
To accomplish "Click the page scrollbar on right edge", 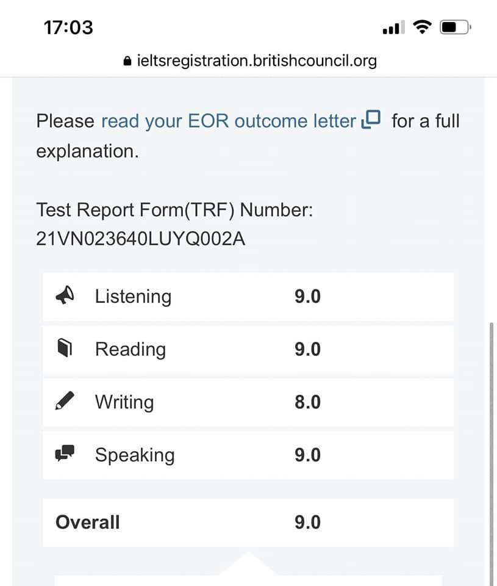I will [492, 452].
